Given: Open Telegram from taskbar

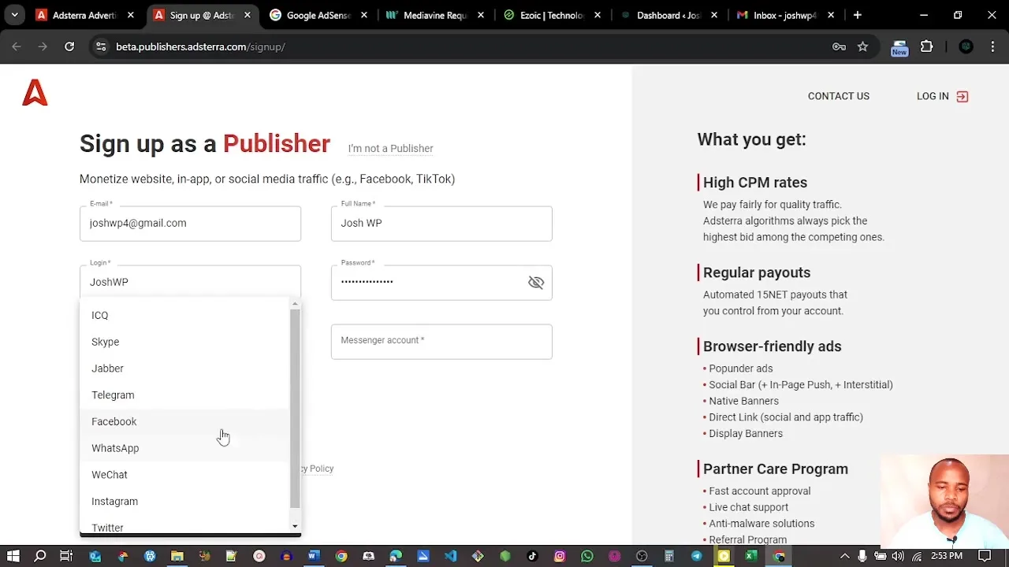Looking at the screenshot, I should point(697,557).
